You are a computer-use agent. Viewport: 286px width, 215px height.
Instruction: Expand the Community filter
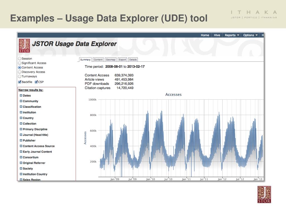[x=21, y=101]
